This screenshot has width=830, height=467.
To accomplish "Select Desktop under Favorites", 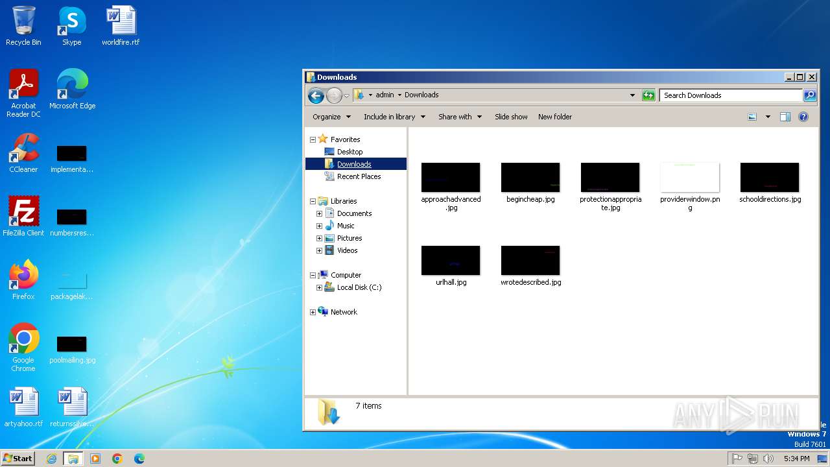I will click(350, 152).
